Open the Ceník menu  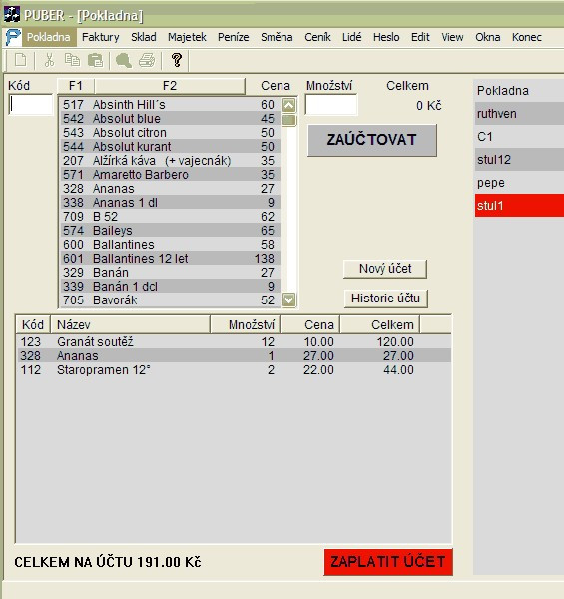pyautogui.click(x=317, y=37)
